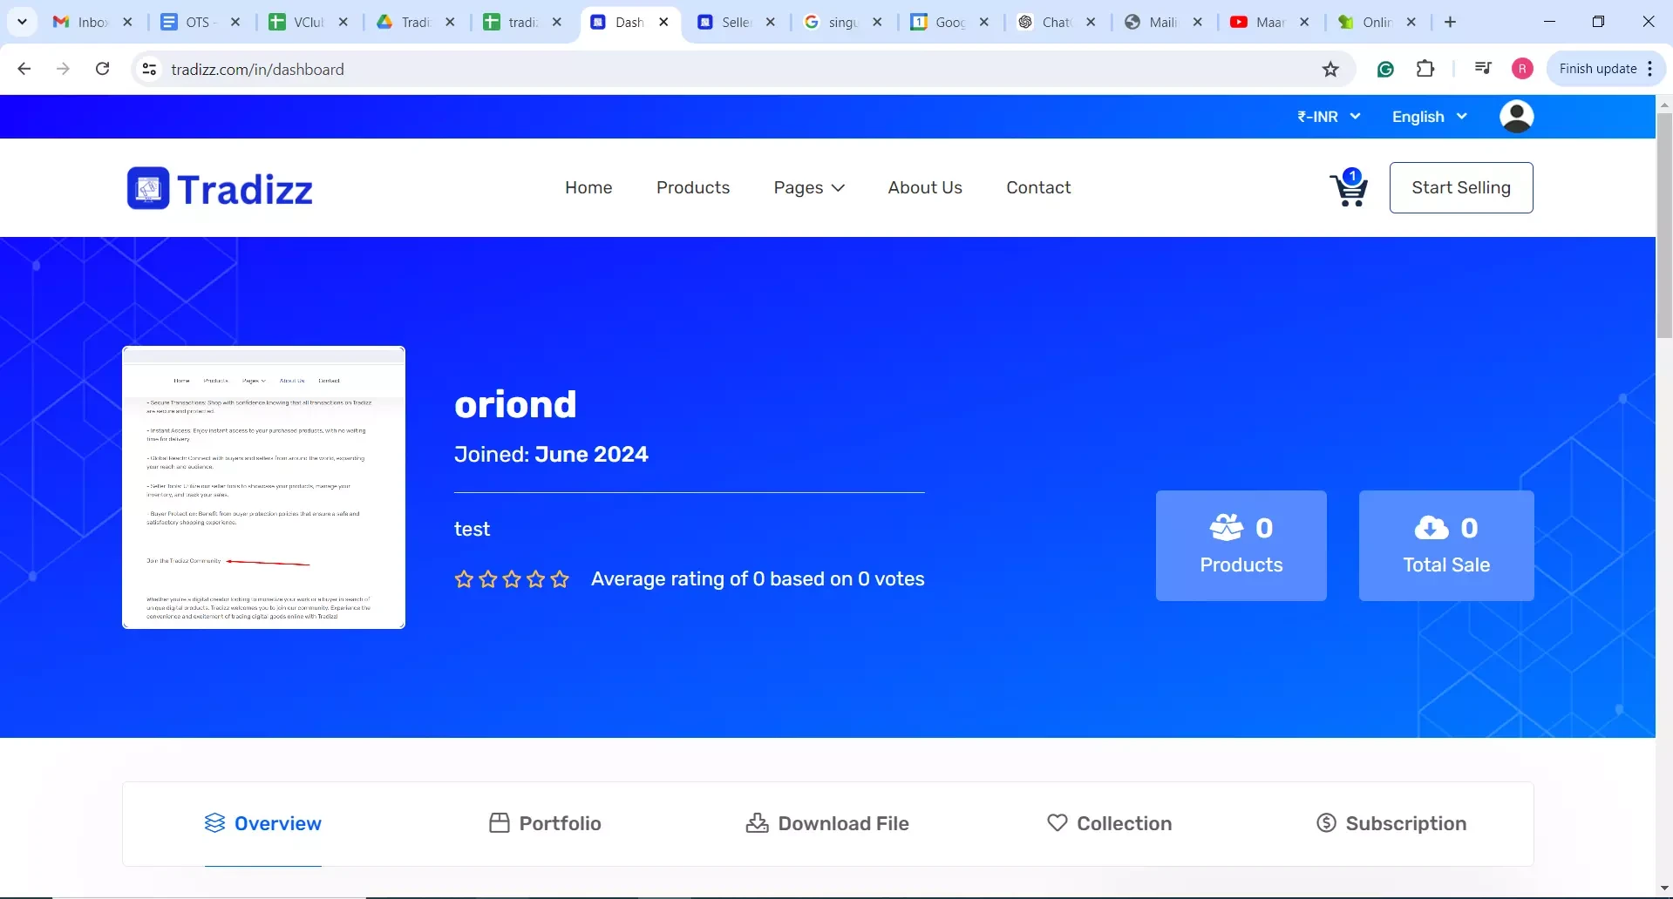Reload the page
Image resolution: width=1673 pixels, height=899 pixels.
pyautogui.click(x=102, y=69)
